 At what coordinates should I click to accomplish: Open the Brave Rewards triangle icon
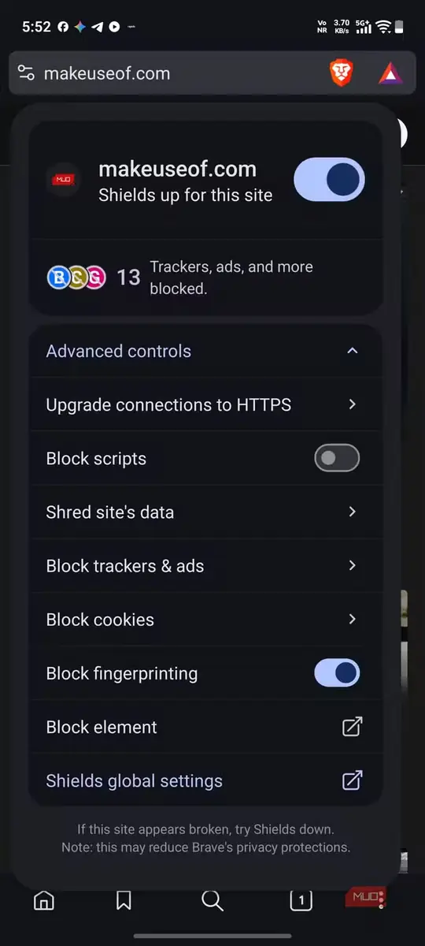click(x=390, y=73)
